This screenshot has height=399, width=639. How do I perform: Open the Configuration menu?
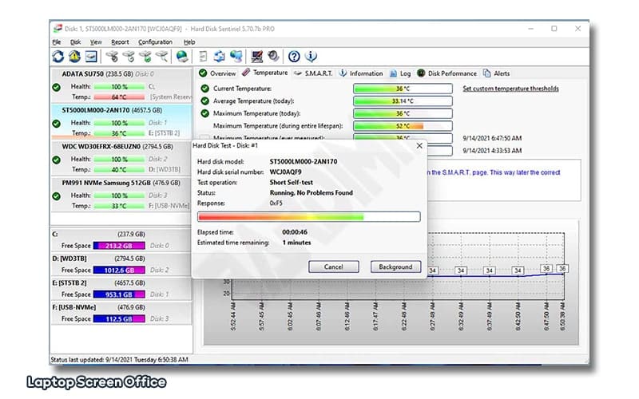pyautogui.click(x=155, y=42)
